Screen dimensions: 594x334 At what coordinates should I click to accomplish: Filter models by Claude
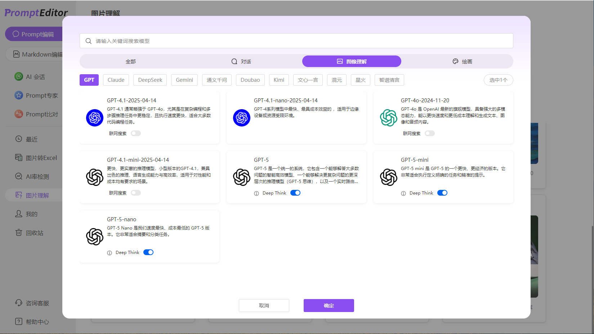116,80
